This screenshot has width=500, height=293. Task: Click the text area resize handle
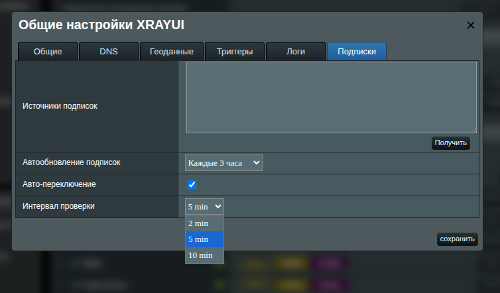pyautogui.click(x=473, y=130)
